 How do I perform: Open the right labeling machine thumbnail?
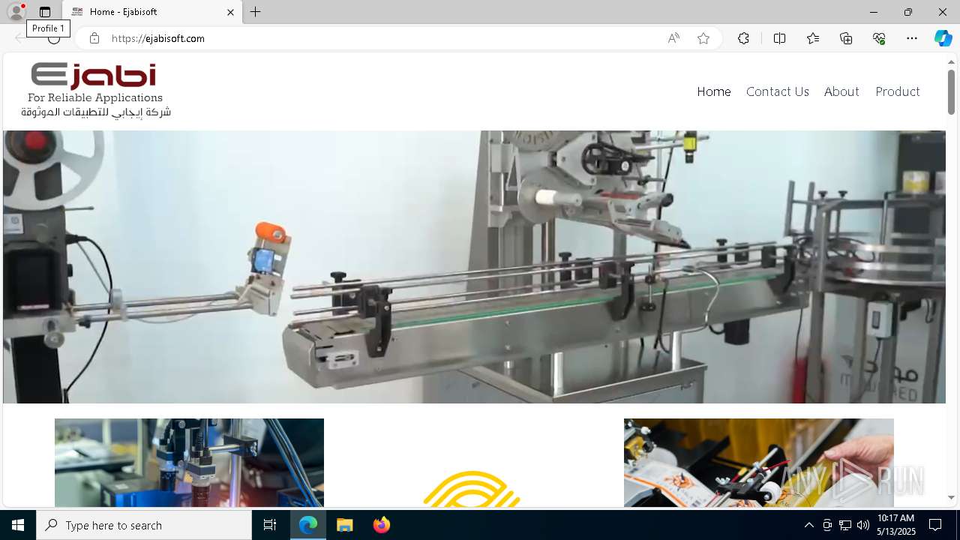tap(759, 463)
